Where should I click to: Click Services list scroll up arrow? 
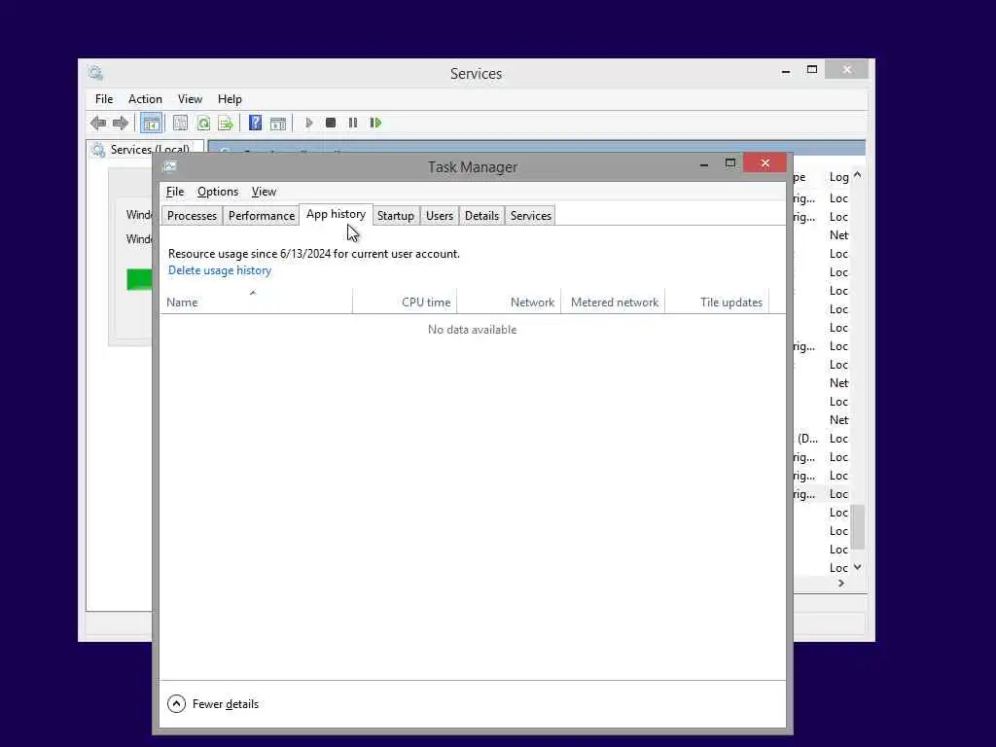click(x=858, y=175)
